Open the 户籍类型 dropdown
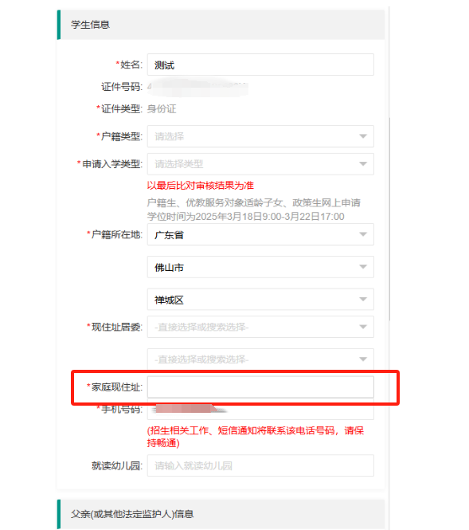 tap(260, 136)
